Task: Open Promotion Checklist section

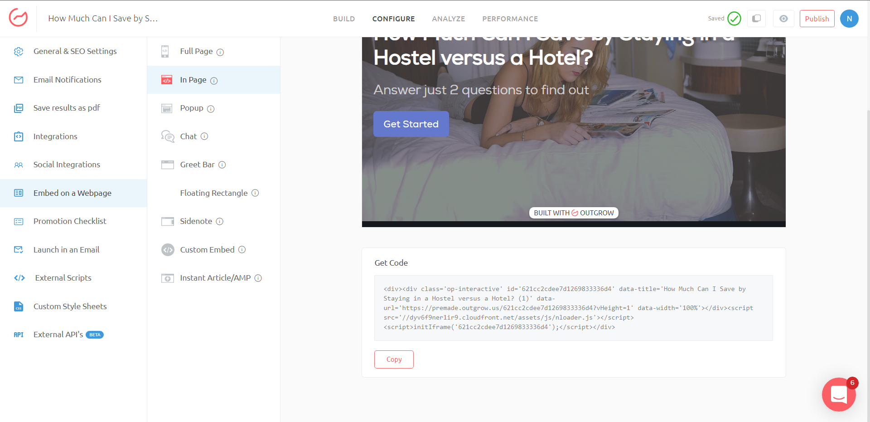Action: point(73,222)
